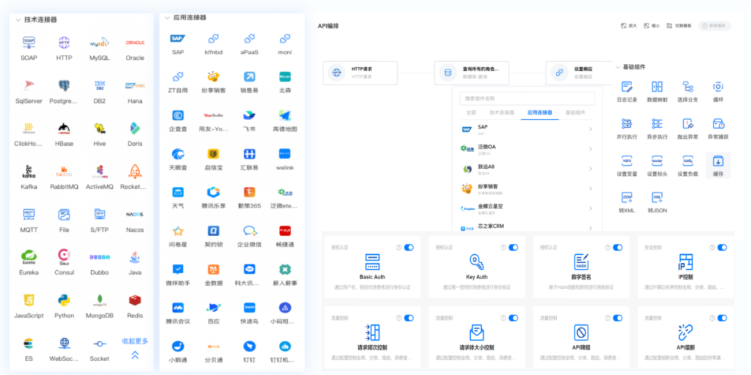Select the SOAP connector icon
Image resolution: width=751 pixels, height=375 pixels.
pyautogui.click(x=29, y=42)
